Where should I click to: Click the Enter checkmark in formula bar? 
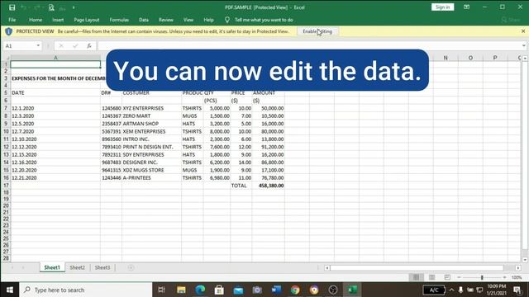75,46
